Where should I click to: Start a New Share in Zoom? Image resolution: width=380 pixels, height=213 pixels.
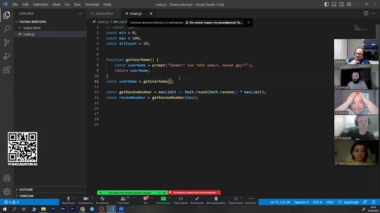pos(163,200)
